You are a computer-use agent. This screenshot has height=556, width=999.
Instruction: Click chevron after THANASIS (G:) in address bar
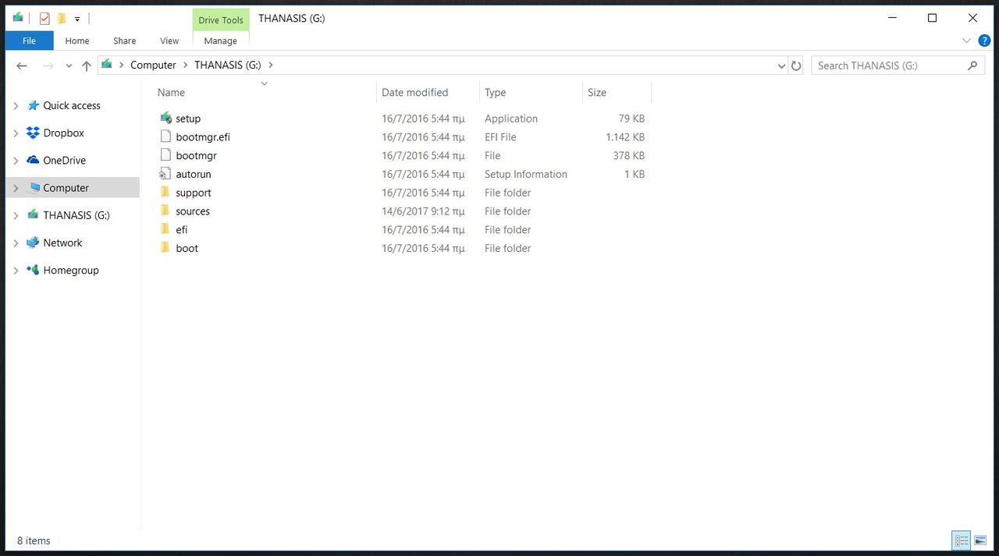click(x=270, y=66)
